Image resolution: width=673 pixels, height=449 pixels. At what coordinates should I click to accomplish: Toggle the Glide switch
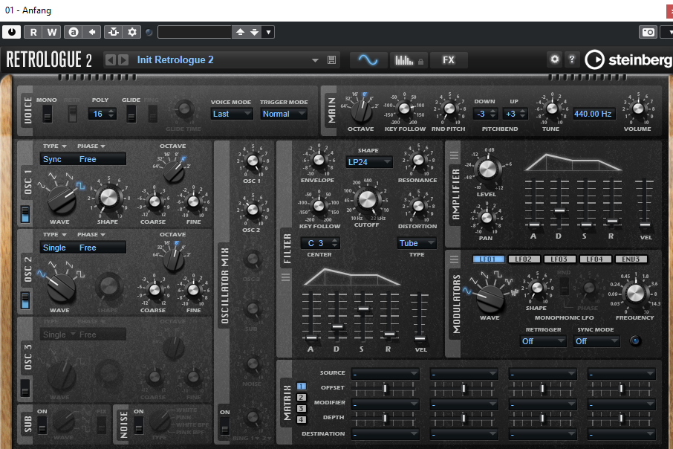coord(131,114)
